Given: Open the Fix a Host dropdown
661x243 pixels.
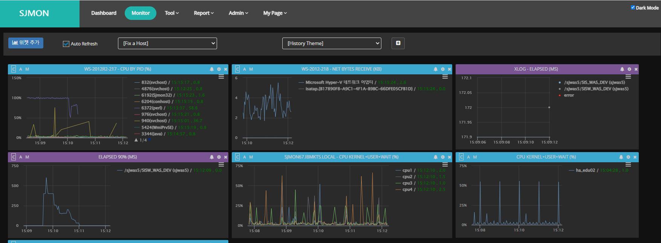Looking at the screenshot, I should [167, 43].
